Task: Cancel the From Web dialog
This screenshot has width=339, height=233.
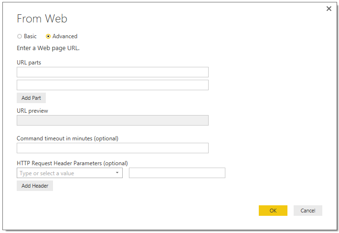Action: tap(307, 211)
